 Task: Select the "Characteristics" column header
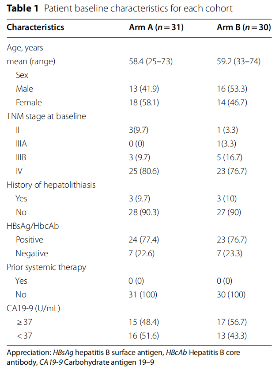click(35, 27)
